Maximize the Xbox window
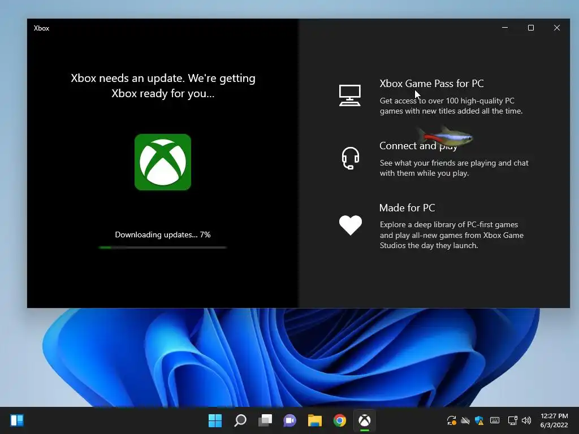 point(530,28)
